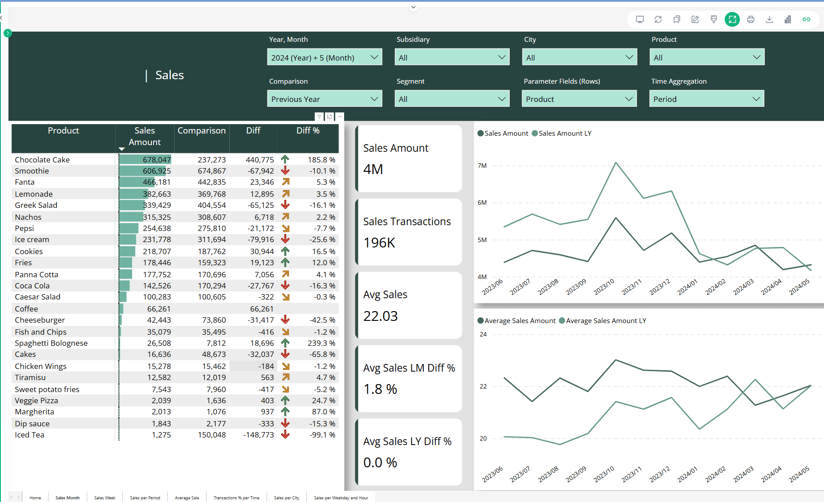The image size is (824, 502).
Task: Expand the Comparison dropdown showing Previous Year
Action: coord(325,99)
